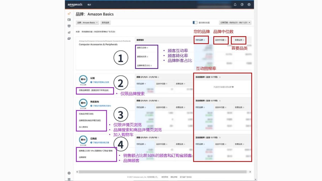Open the 品牌: Amazon Basics dropdown
The image size is (322, 181).
point(88,23)
